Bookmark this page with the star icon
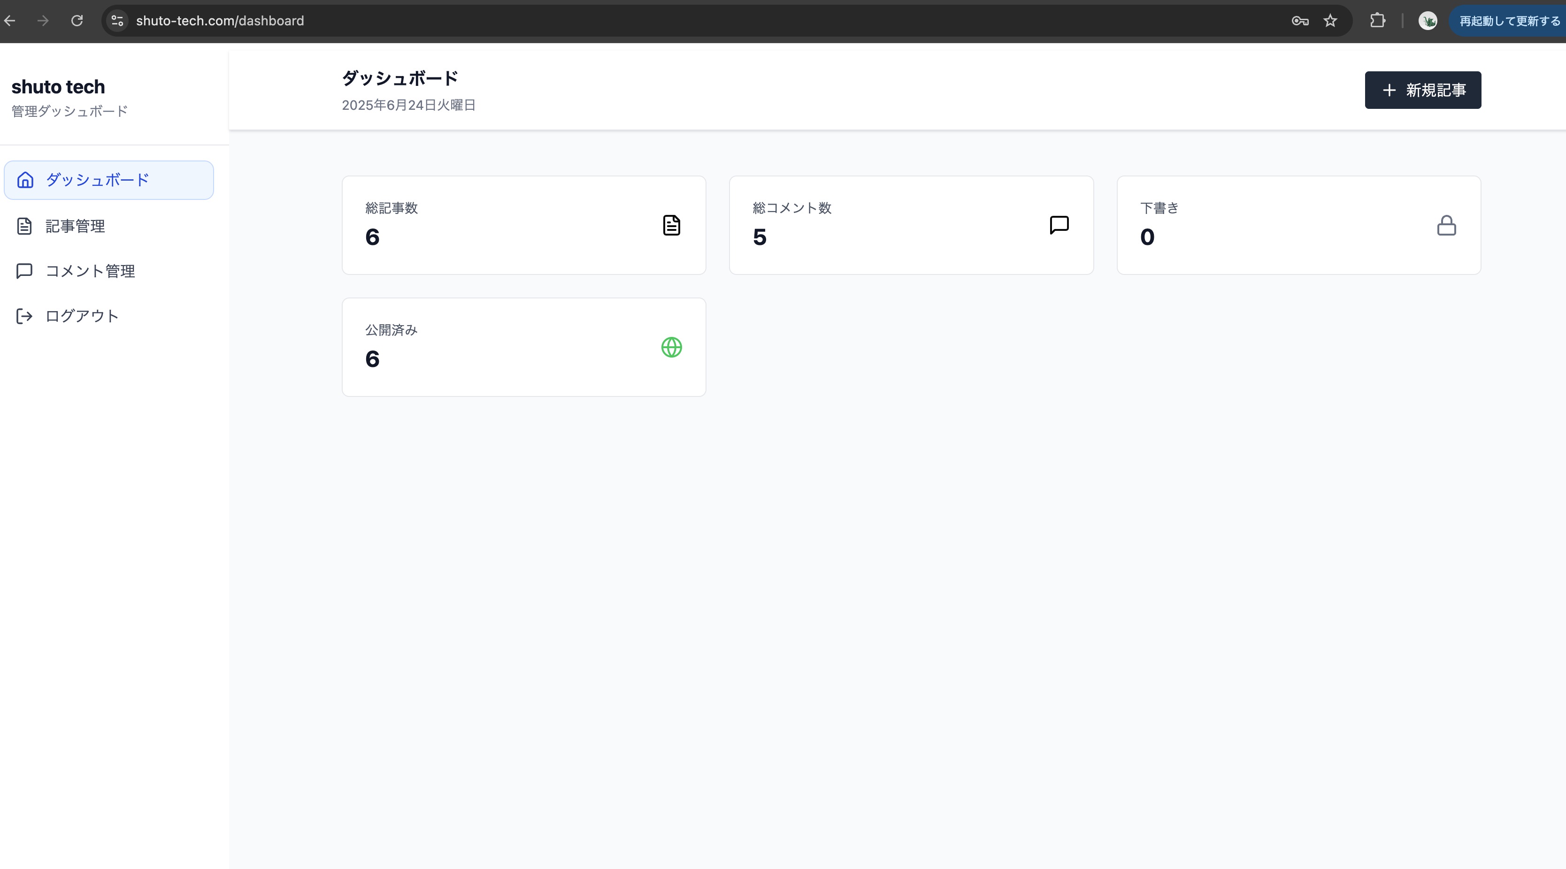Image resolution: width=1566 pixels, height=869 pixels. point(1330,21)
